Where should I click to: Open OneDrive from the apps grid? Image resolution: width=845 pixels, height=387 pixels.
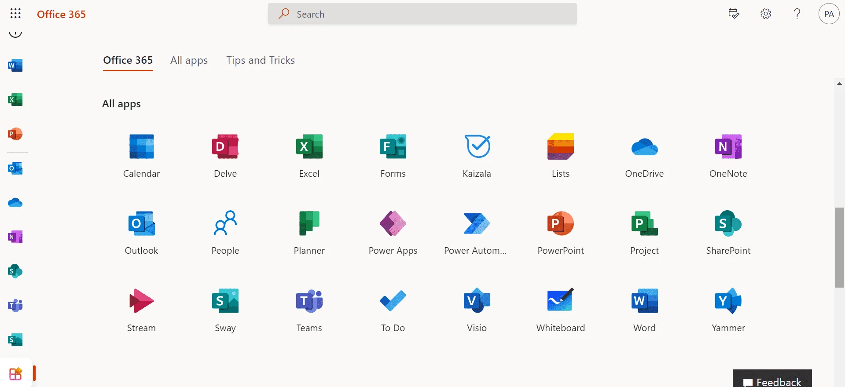click(x=644, y=156)
